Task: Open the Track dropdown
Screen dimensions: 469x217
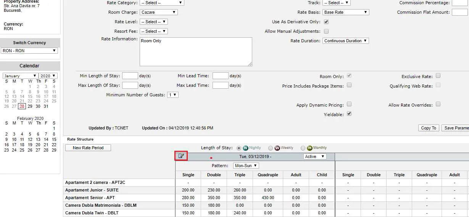Action: click(337, 3)
